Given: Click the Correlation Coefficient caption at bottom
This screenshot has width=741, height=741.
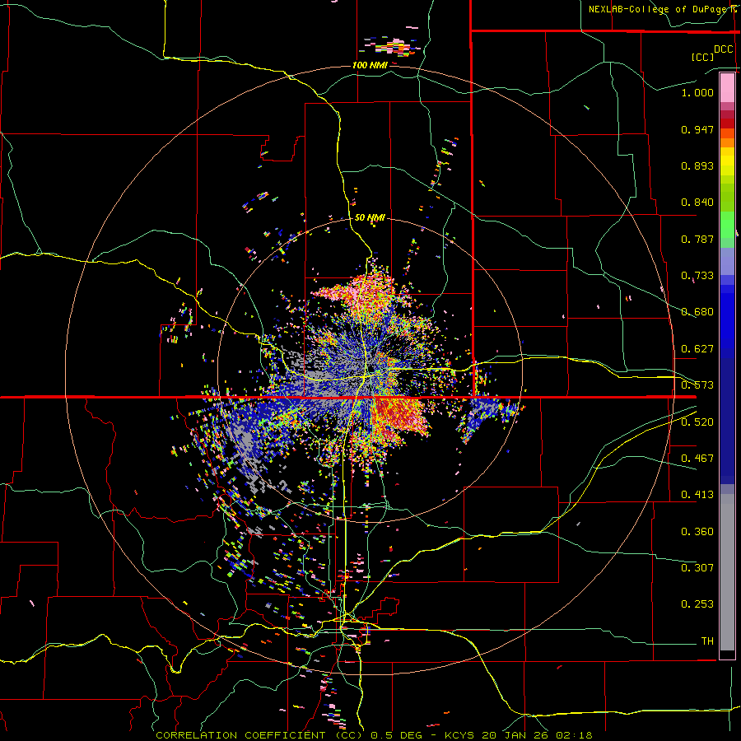Looking at the screenshot, I should [374, 735].
